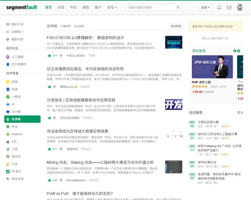The height and width of the screenshot is (200, 251).
Task: Click the 前端 channel icon
Action: coord(8,82)
